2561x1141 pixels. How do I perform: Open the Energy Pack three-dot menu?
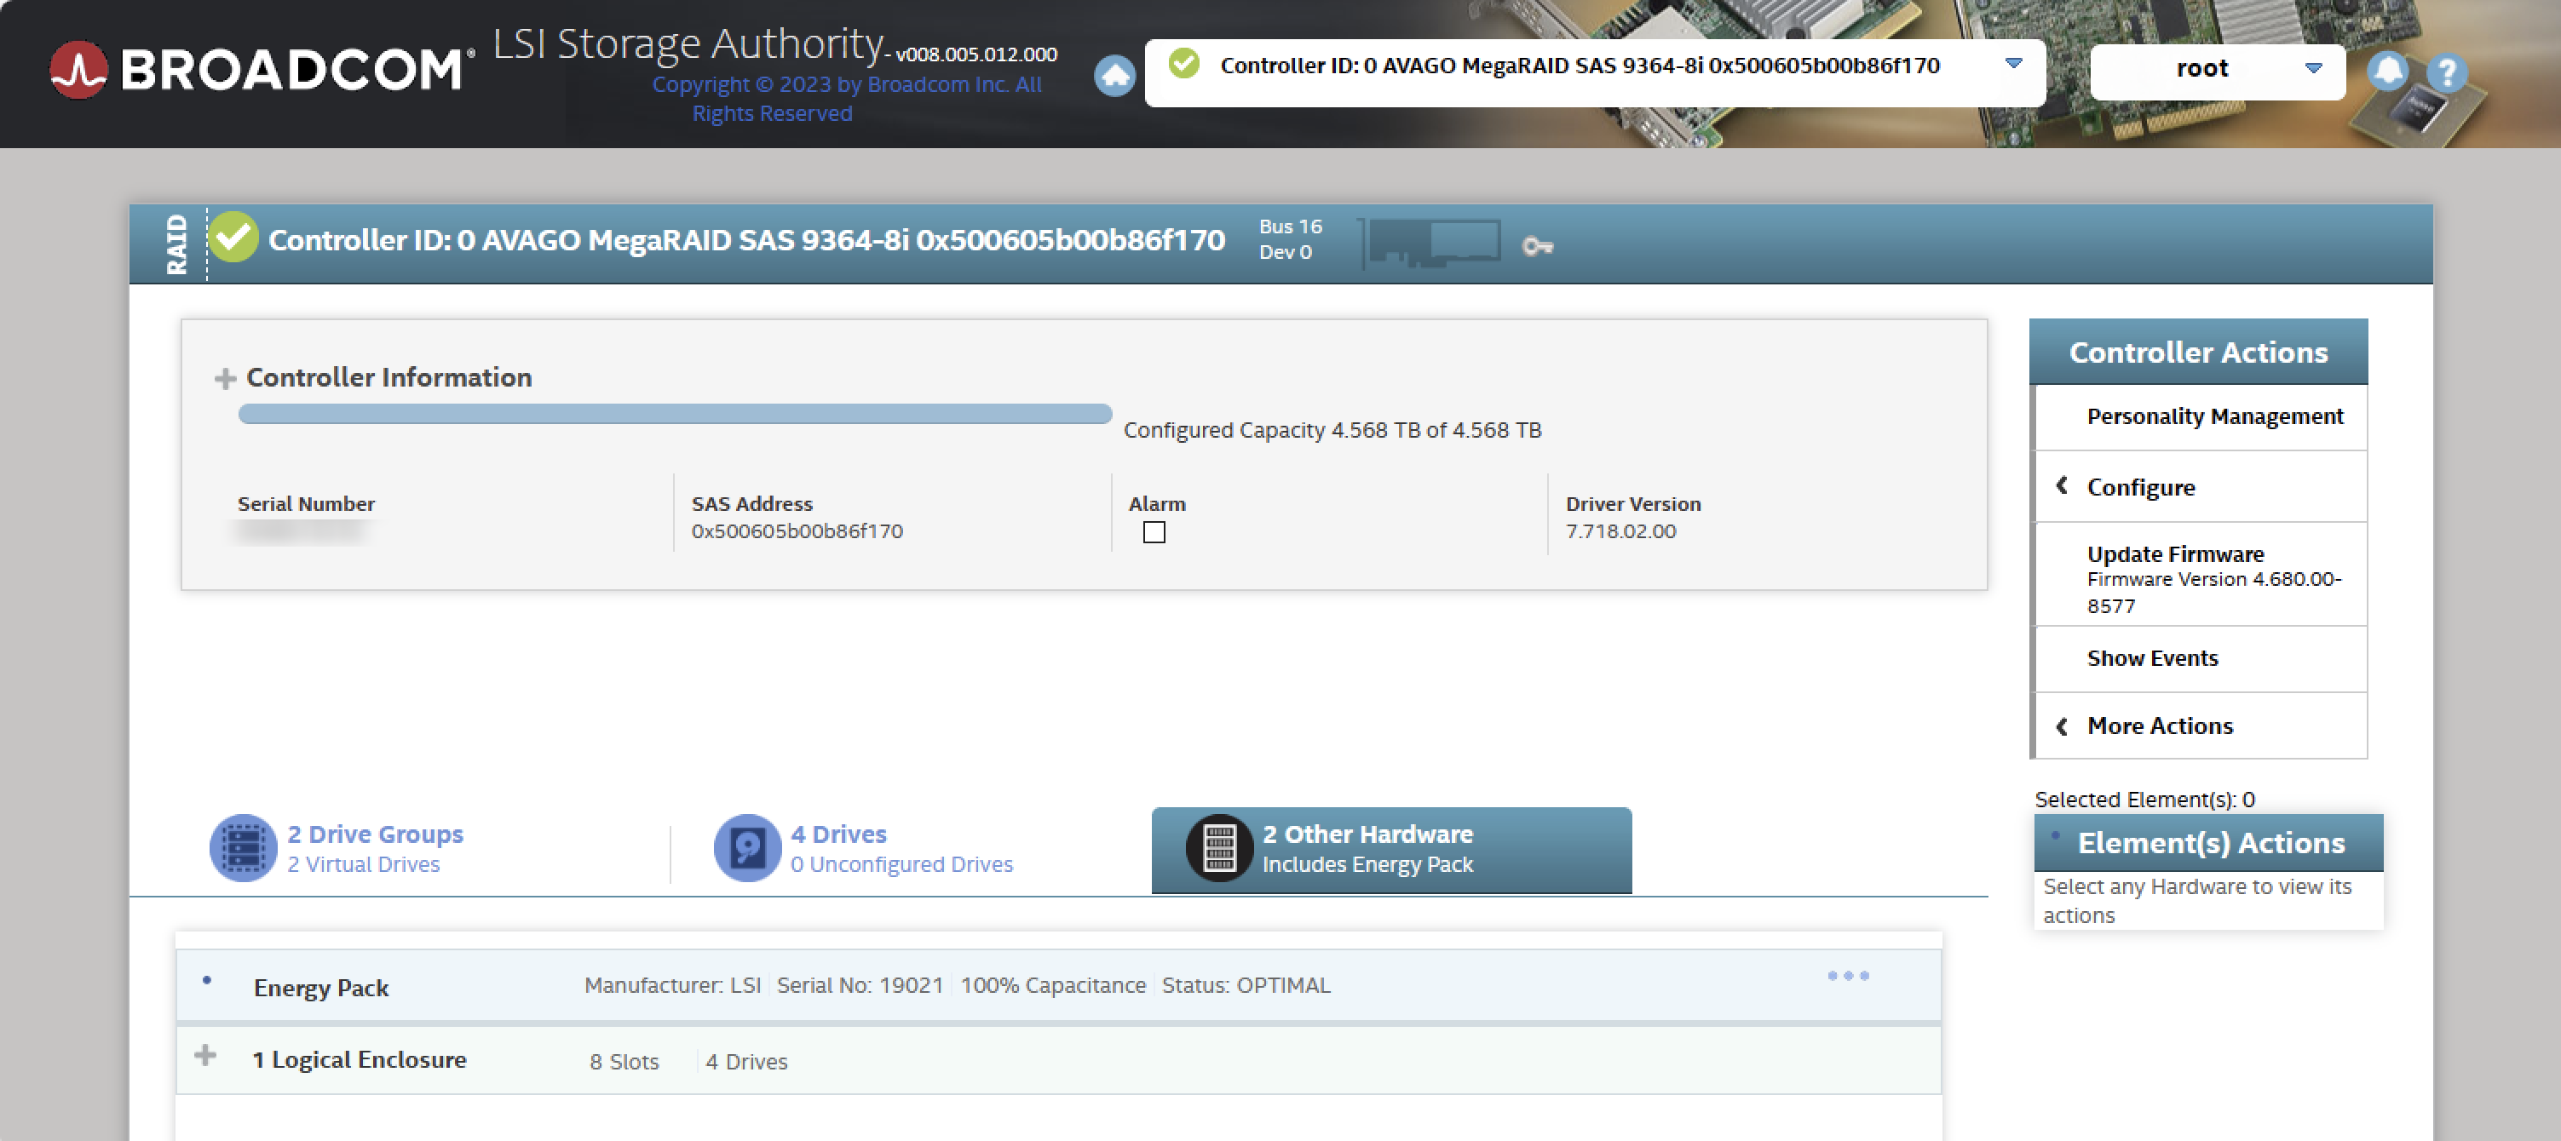[x=1847, y=975]
